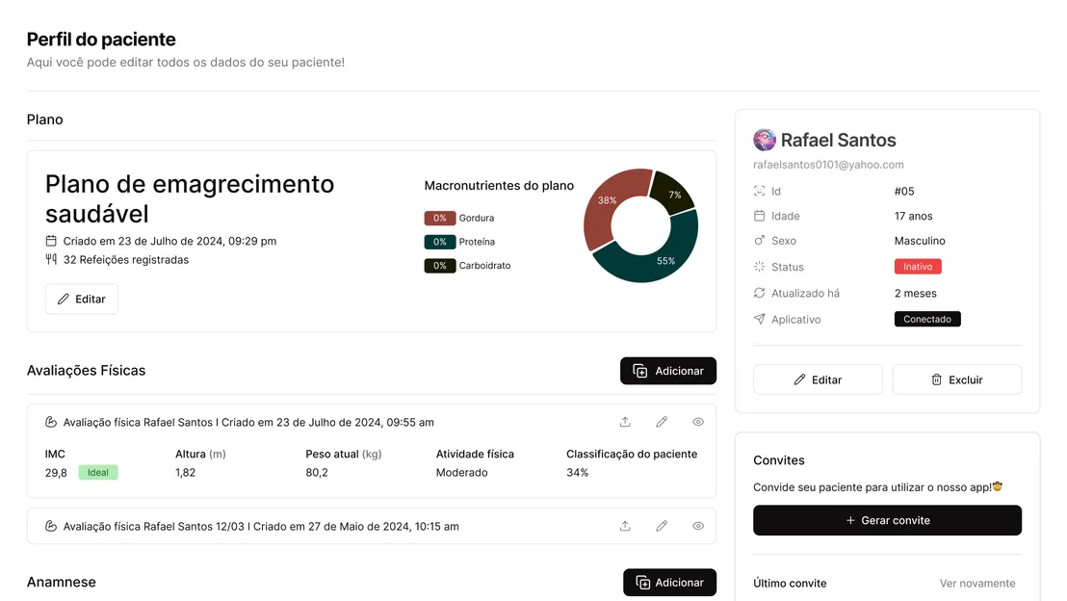
Task: Toggle eye icon on July 23 evaluation
Action: [698, 422]
